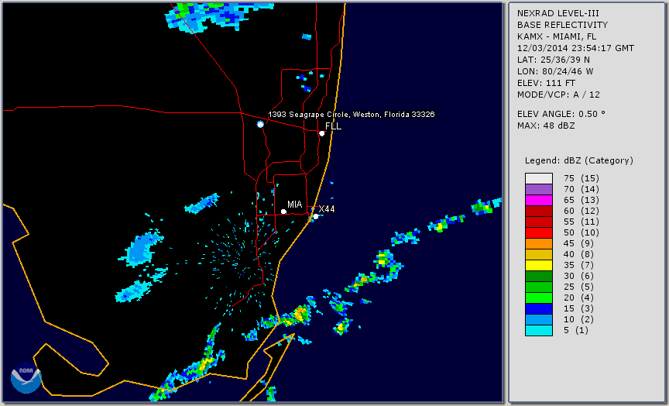Select the 25 dBZ category 5 swatch
Screen dimensions: 669x406
pyautogui.click(x=539, y=287)
